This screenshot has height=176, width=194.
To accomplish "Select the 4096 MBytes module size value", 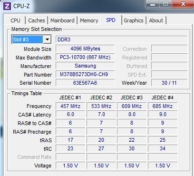I will (x=85, y=49).
